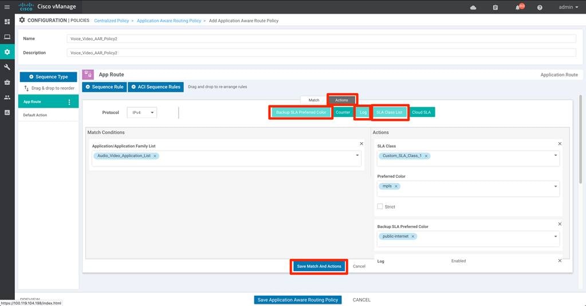The height and width of the screenshot is (306, 586).
Task: Expand the Preferred Color dropdown arrow
Action: [556, 186]
